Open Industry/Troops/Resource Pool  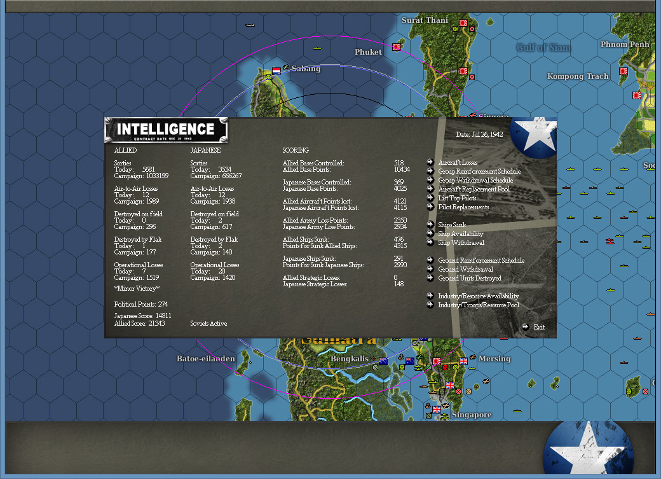[479, 305]
